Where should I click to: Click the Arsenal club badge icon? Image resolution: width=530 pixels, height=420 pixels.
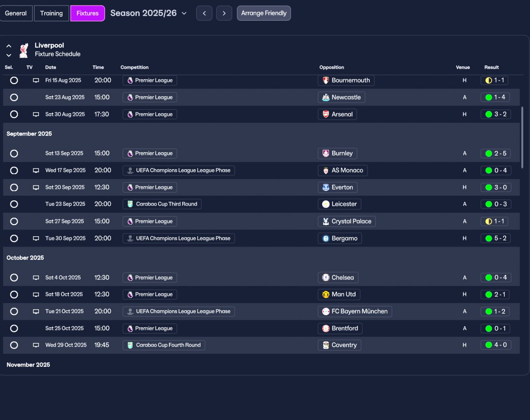[x=326, y=114]
